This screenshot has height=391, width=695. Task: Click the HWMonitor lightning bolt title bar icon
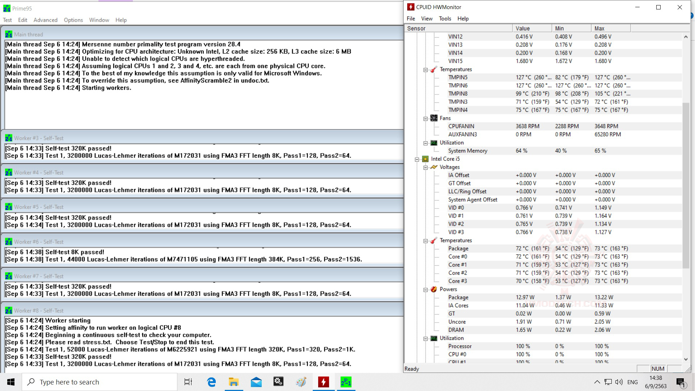click(x=411, y=7)
